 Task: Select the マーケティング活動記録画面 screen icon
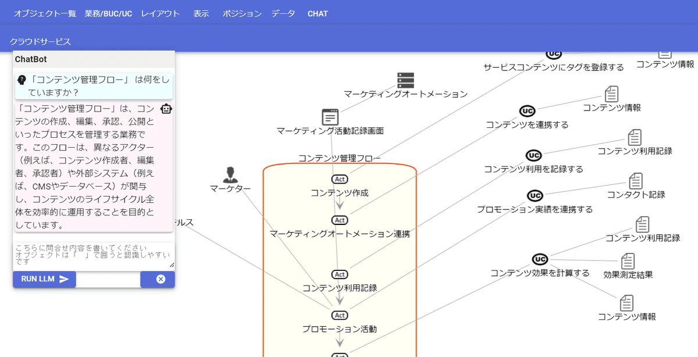(330, 117)
